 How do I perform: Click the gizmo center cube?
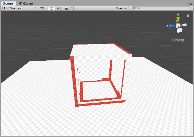(x=178, y=26)
